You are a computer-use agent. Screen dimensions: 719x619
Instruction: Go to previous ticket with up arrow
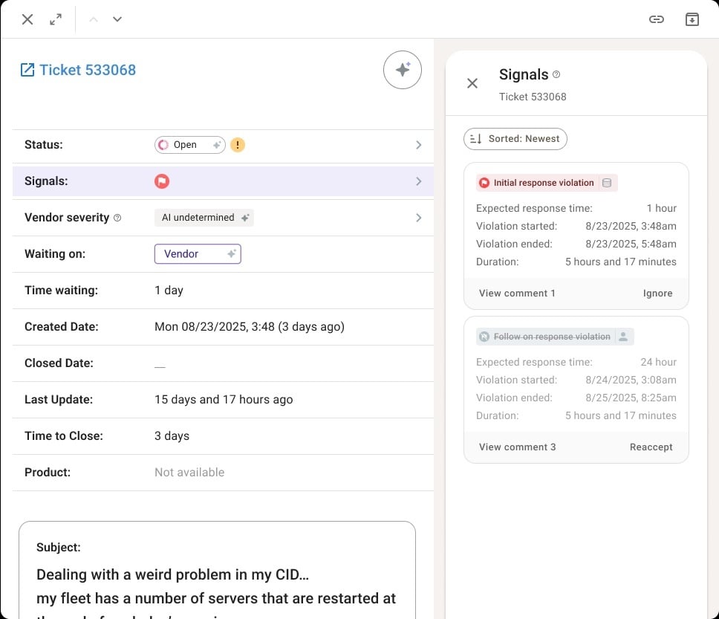click(x=94, y=19)
